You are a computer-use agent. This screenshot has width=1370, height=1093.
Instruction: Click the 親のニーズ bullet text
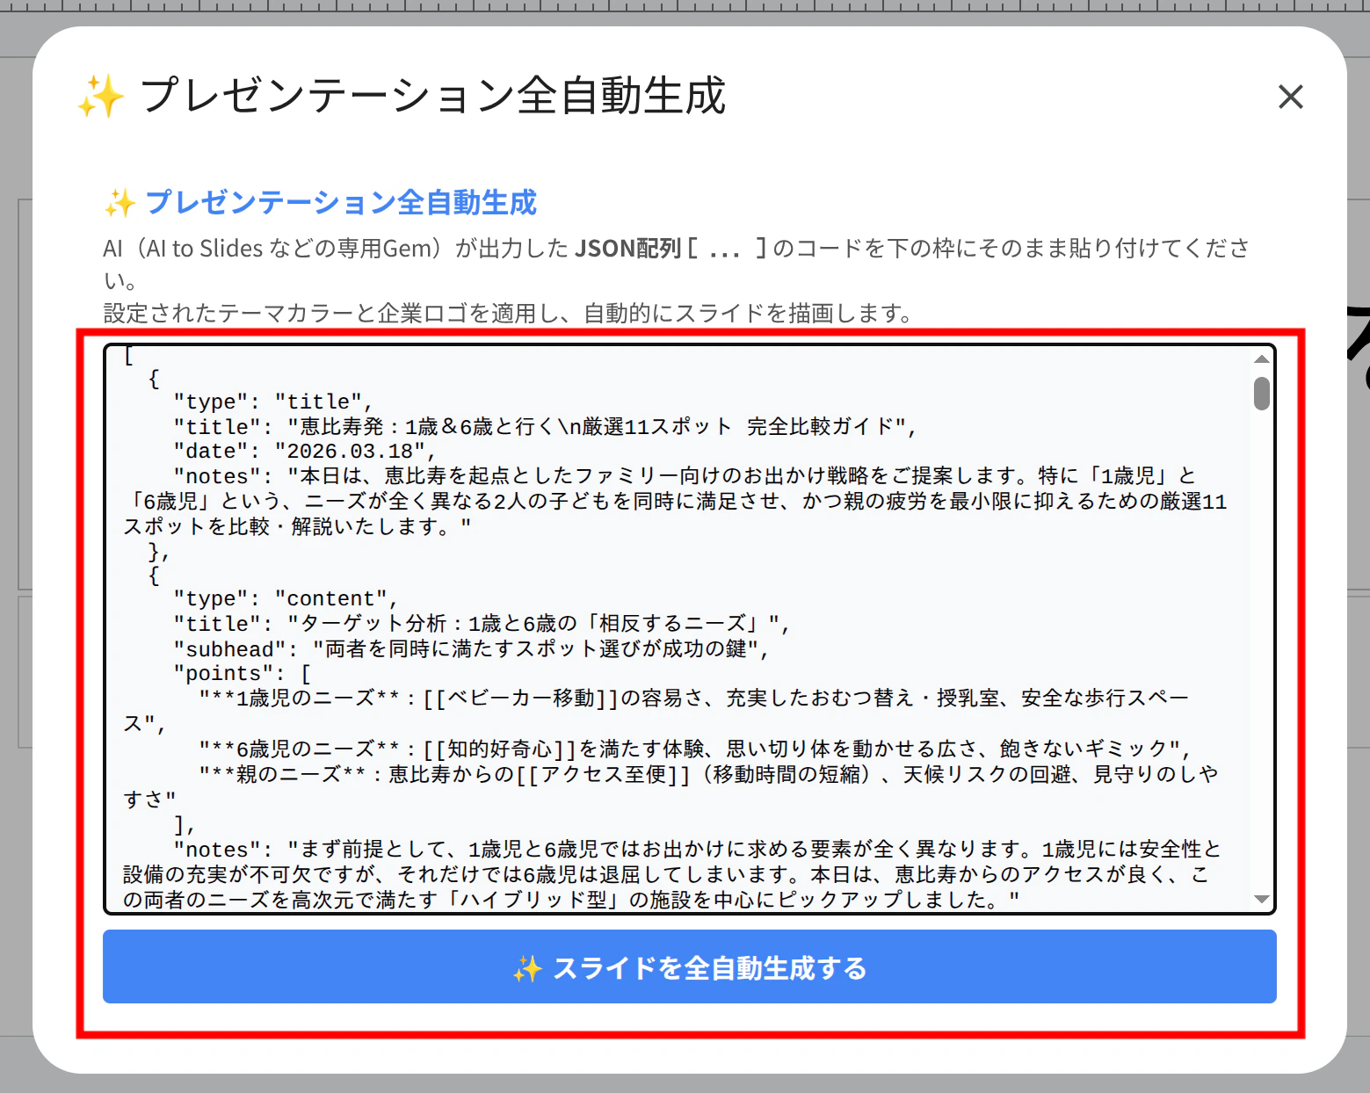tap(671, 786)
